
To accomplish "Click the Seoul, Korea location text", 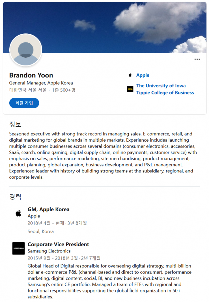I will 41,231.
